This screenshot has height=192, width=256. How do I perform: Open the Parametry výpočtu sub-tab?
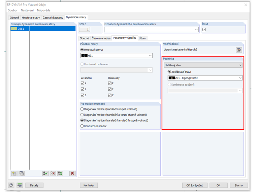pos(125,38)
